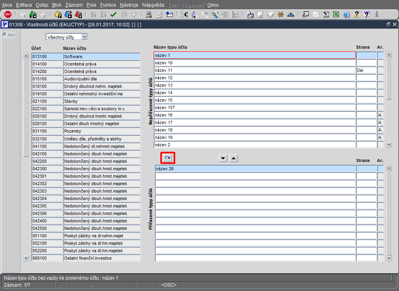Open the Všechny účty dropdown
The width and height of the screenshot is (399, 291).
point(85,37)
